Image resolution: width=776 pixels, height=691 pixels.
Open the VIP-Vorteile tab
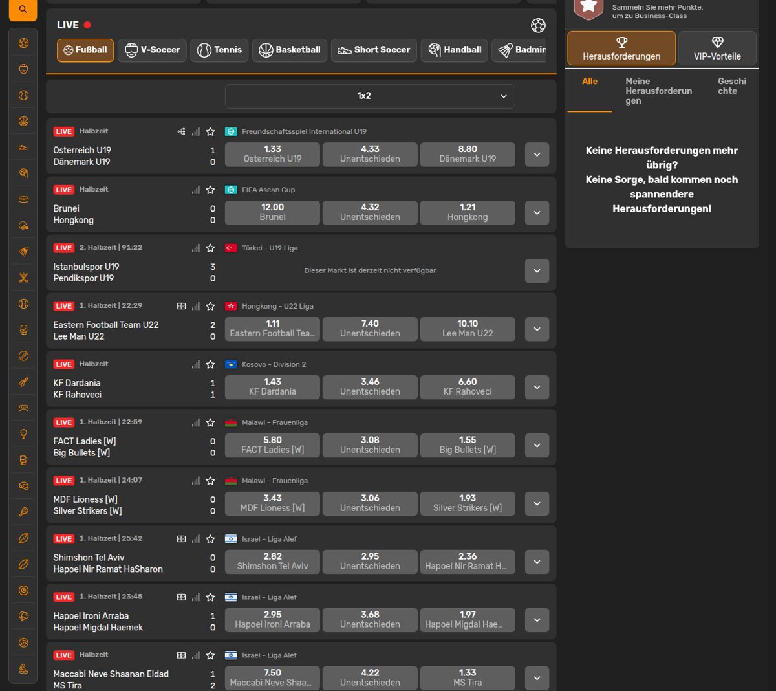coord(717,49)
